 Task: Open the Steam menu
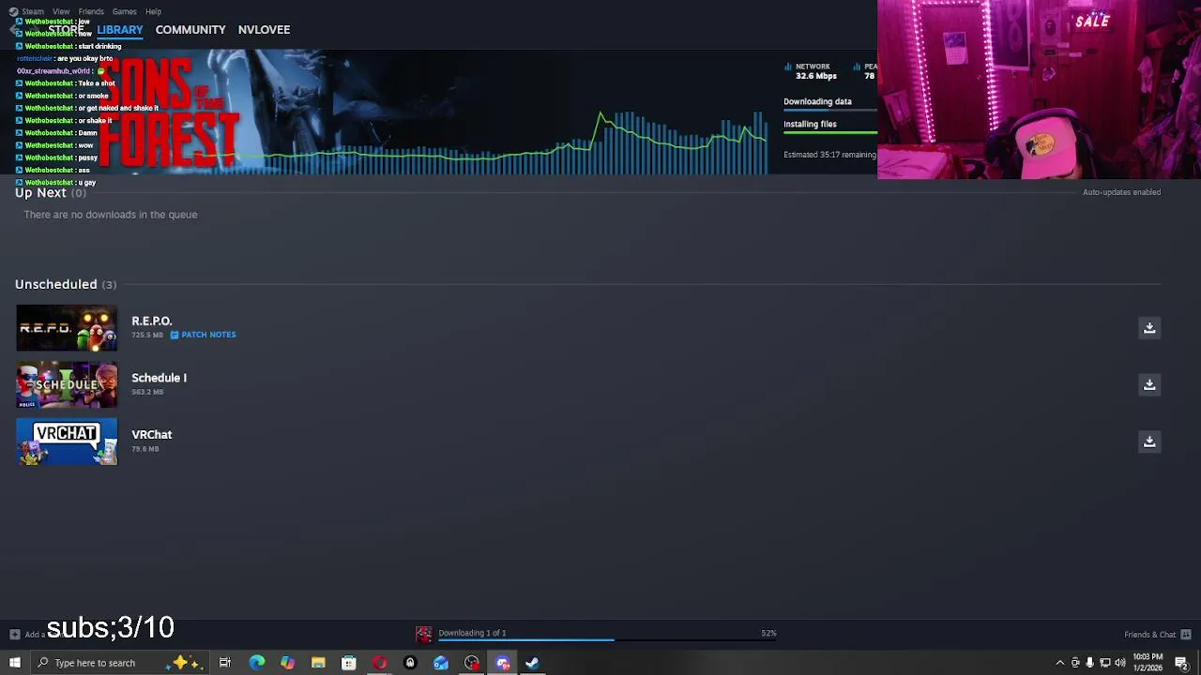[x=33, y=11]
